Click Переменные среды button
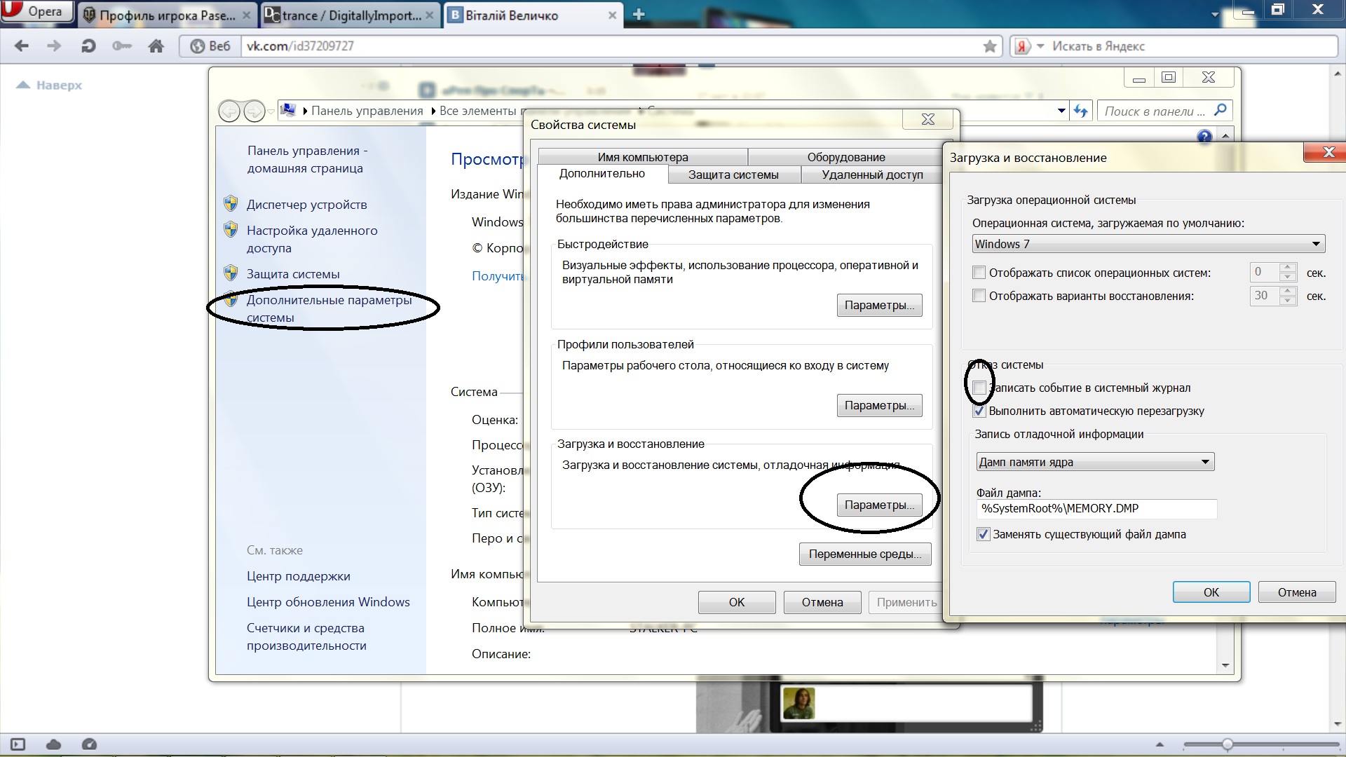The height and width of the screenshot is (757, 1346). [x=865, y=554]
